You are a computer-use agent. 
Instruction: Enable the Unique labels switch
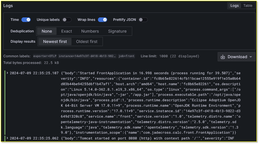tap(67, 20)
